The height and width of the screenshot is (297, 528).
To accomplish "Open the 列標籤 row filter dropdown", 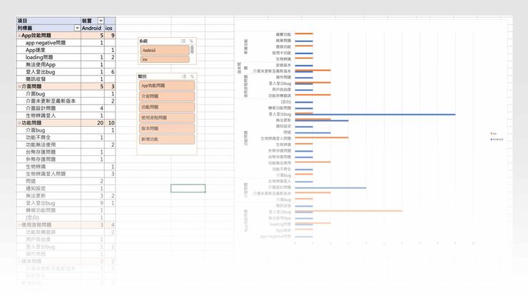I will [x=77, y=28].
